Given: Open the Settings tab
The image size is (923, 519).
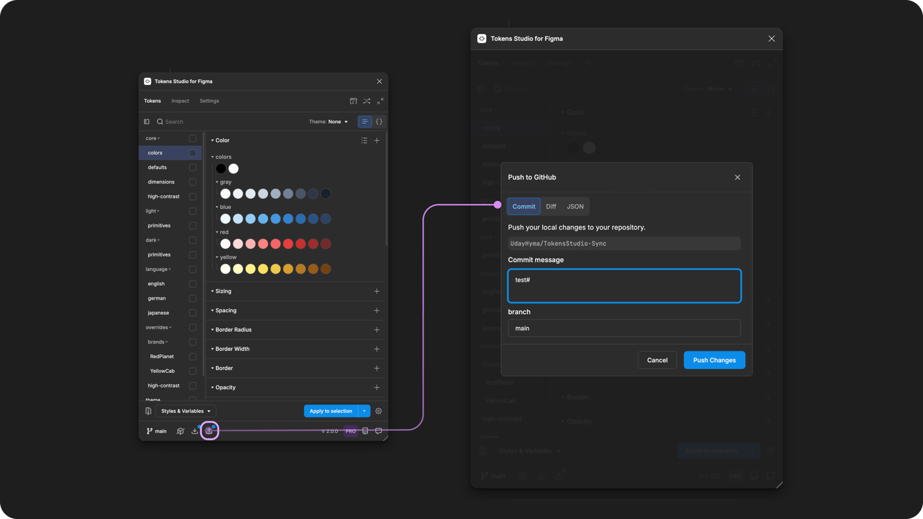Looking at the screenshot, I should 209,101.
